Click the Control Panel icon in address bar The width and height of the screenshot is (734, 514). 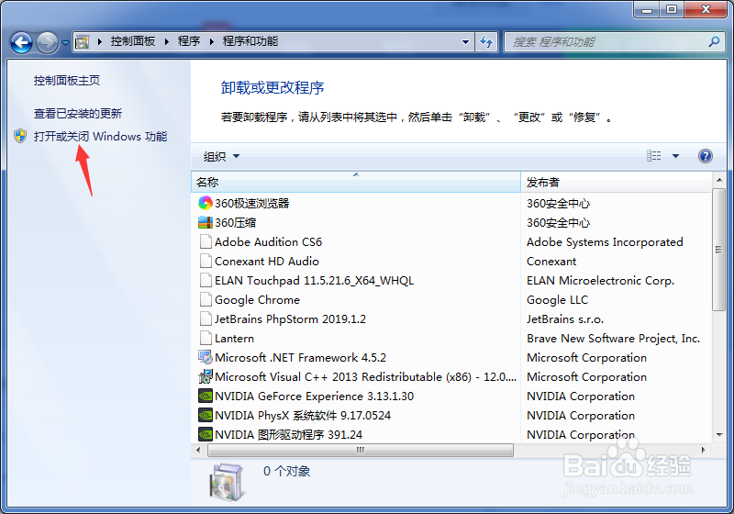point(83,42)
